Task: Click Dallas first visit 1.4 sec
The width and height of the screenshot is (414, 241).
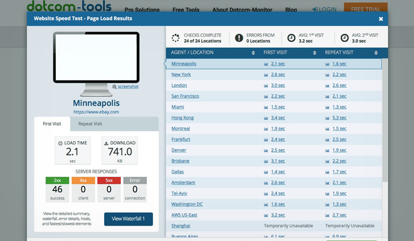Action: [x=278, y=172]
